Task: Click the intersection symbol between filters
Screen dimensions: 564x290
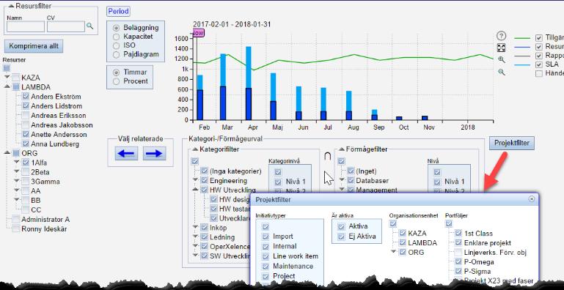Action: [327, 156]
